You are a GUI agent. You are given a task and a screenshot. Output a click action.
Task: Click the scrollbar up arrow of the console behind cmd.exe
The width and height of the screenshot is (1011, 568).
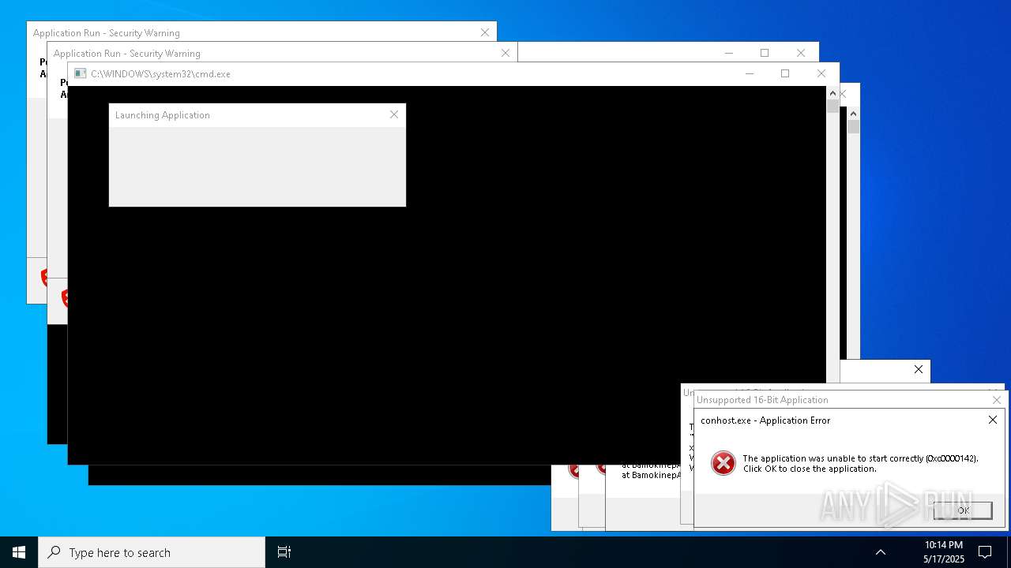(x=853, y=114)
